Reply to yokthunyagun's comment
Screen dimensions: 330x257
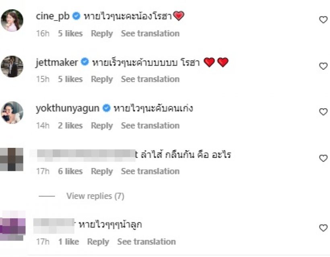101,126
